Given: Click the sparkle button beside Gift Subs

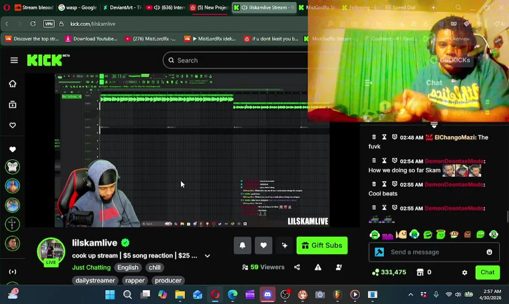Looking at the screenshot, I should click(285, 245).
